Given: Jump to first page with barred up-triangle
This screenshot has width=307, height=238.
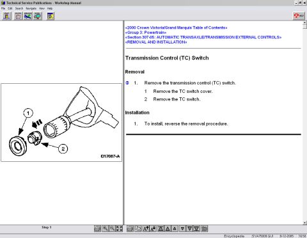Looking at the screenshot, I should pos(161,228).
